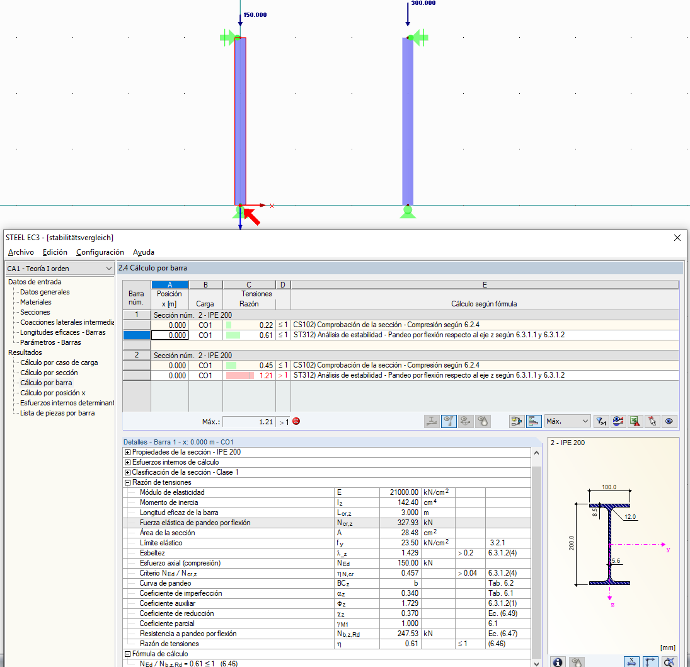Select Secciones in the navigator tree
This screenshot has width=690, height=667.
[x=35, y=312]
